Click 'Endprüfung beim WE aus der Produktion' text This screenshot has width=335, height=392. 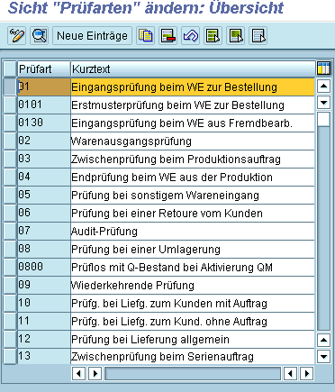point(172,178)
